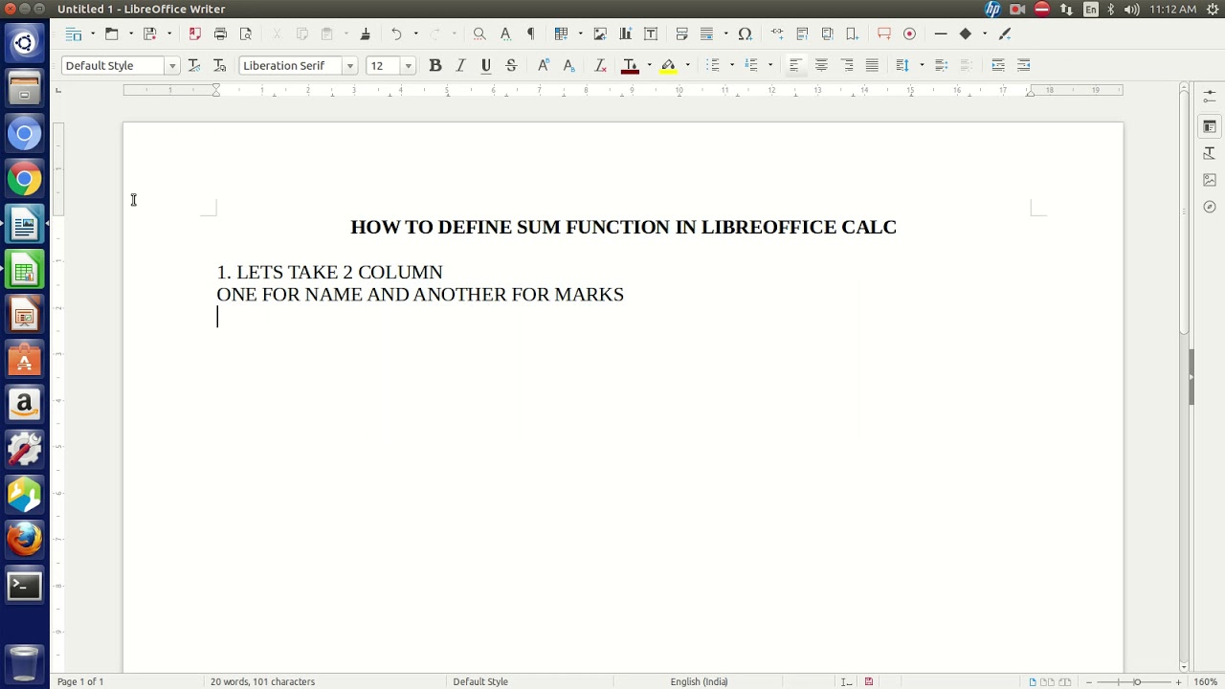Toggle formatting marks display
The image size is (1225, 689).
pos(531,33)
